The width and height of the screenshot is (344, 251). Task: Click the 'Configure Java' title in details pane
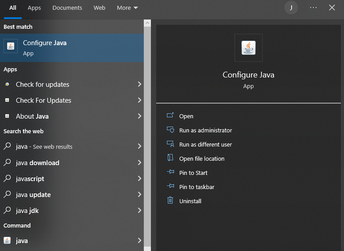tap(249, 75)
